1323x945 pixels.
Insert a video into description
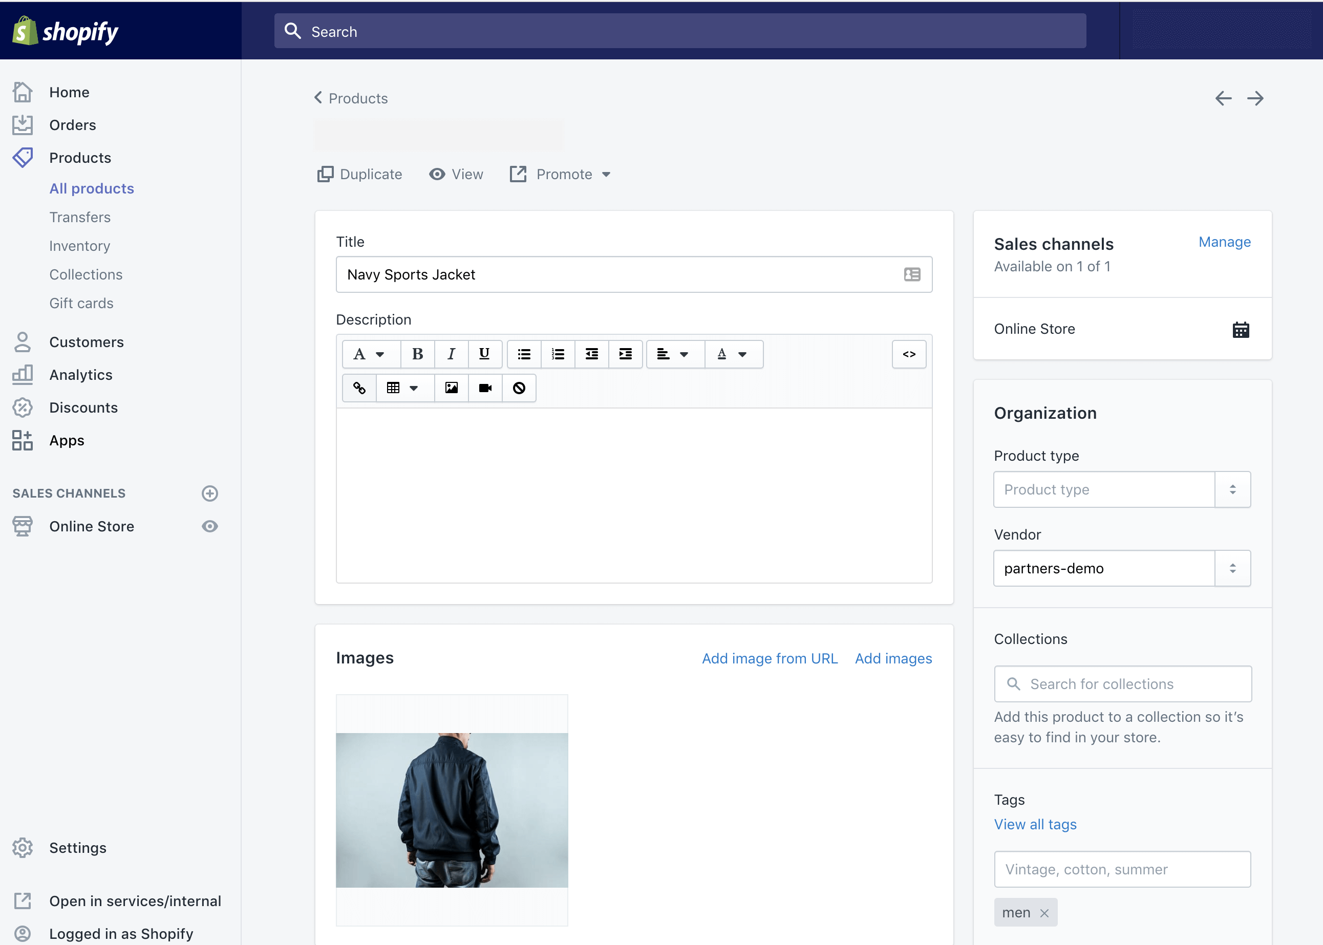[485, 388]
